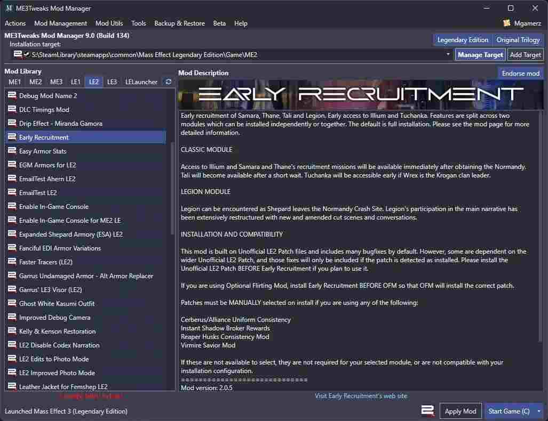548x421 pixels.
Task: Open the Backup & Restore menu
Action: pos(179,23)
